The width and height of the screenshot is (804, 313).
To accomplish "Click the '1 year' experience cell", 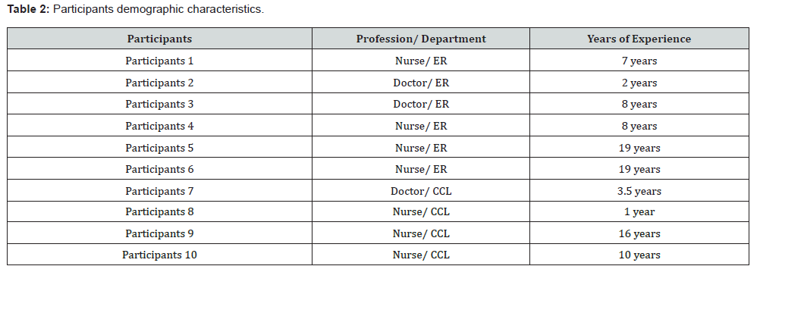I will point(639,212).
